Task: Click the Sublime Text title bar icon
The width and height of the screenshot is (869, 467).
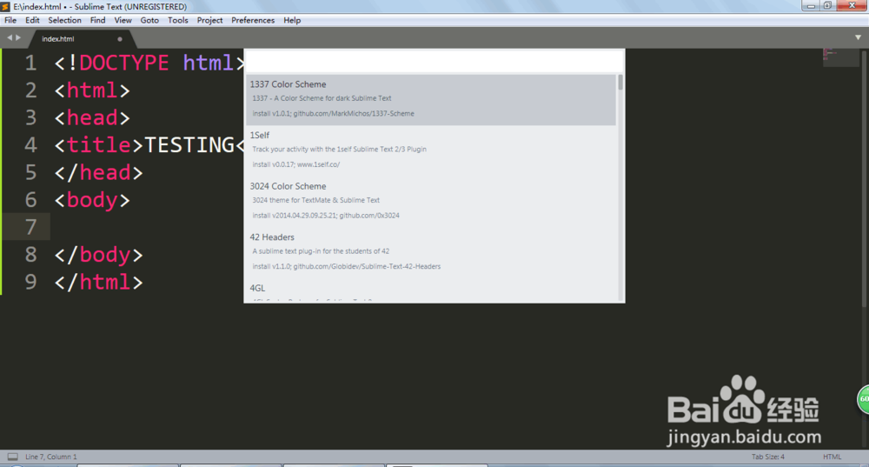Action: tap(5, 7)
